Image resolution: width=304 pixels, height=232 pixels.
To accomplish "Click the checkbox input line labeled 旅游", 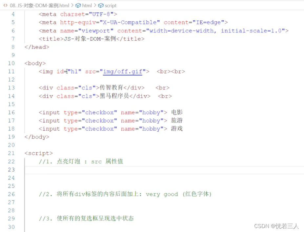I will point(111,121).
